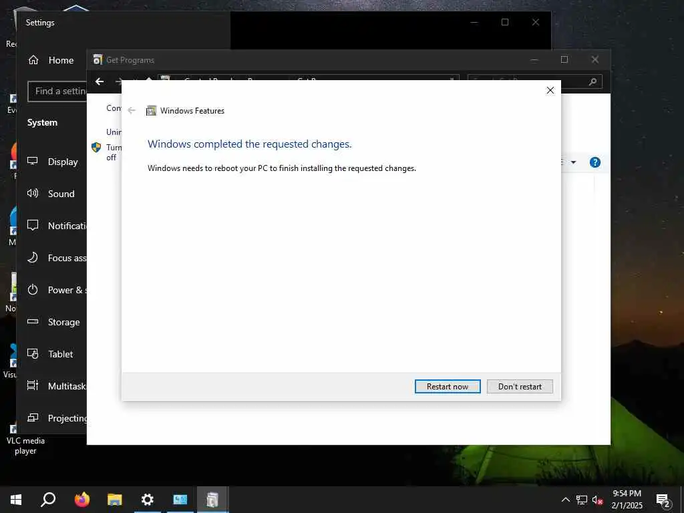Choose Don't restart in Windows Features dialog
The height and width of the screenshot is (513, 684).
[x=520, y=387]
